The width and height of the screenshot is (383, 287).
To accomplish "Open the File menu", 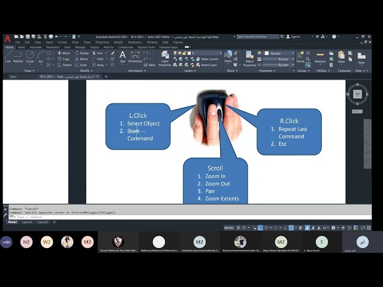I will [x=17, y=42].
